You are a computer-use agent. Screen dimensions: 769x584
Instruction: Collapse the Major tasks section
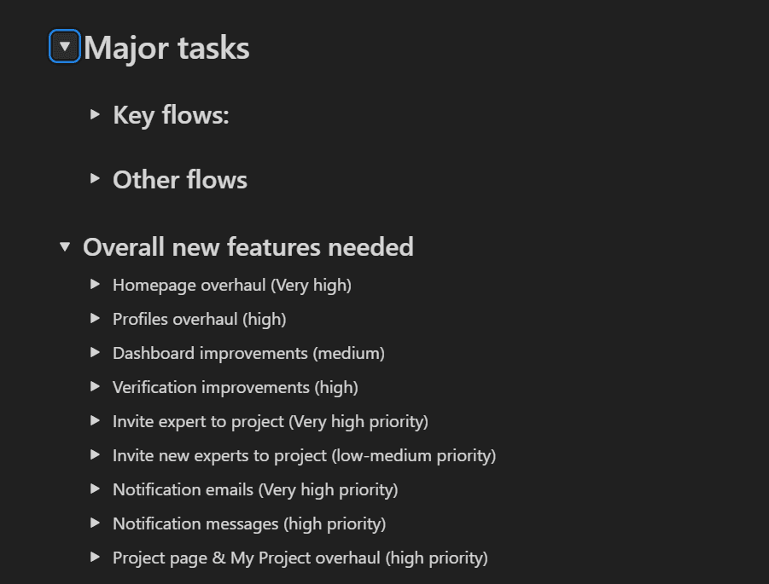tap(65, 47)
